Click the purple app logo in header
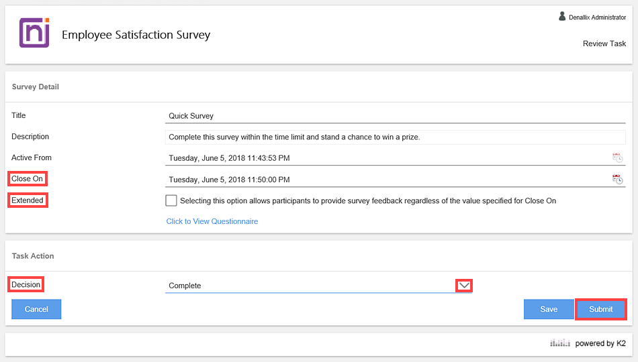638x362 pixels. pos(34,33)
